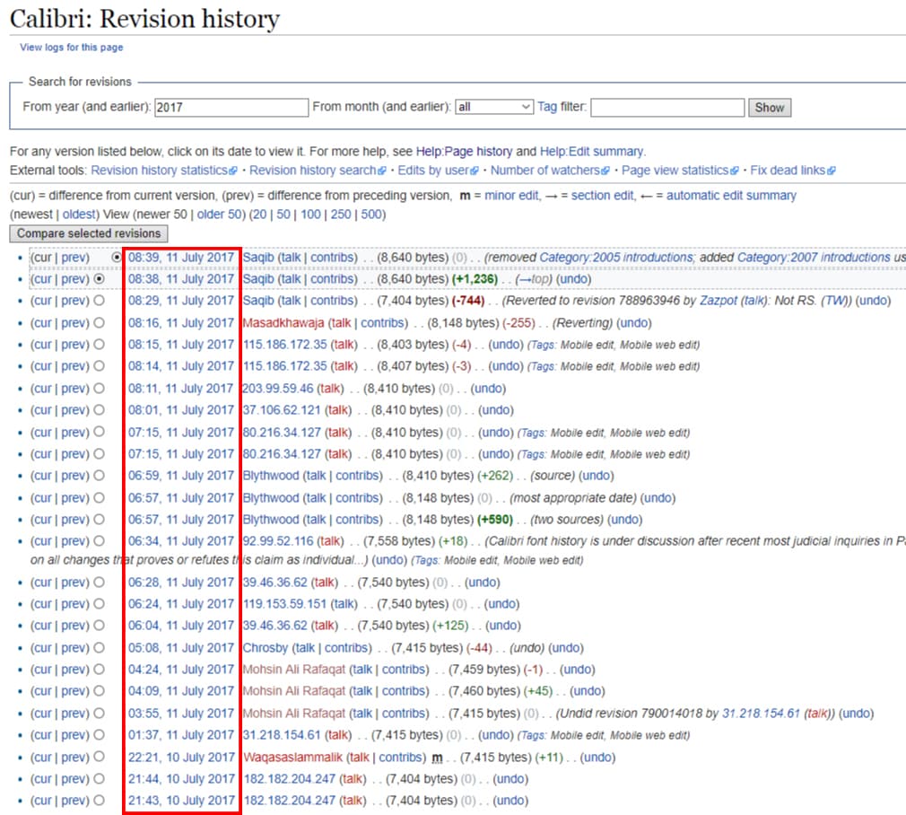The width and height of the screenshot is (906, 815).
Task: Open user 37.106.62.121 contributions
Action: (282, 410)
